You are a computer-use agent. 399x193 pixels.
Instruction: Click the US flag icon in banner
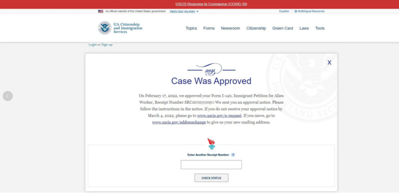coord(100,11)
